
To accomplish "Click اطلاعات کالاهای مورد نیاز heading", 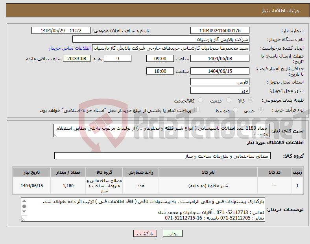I will (x=275, y=143).
